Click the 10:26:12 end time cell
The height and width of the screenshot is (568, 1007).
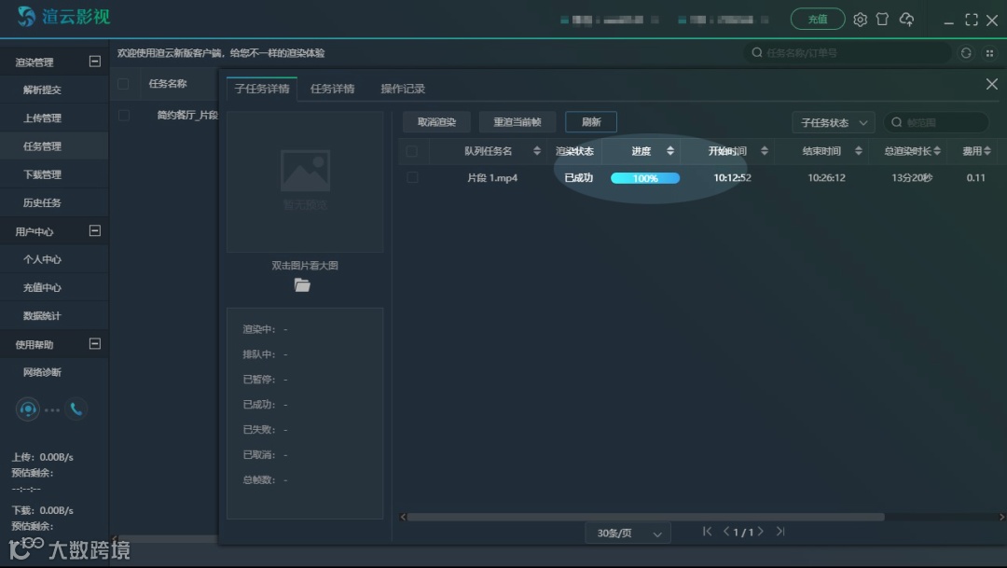pos(826,178)
